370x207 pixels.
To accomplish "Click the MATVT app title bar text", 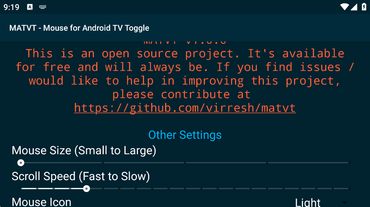I will (x=79, y=28).
